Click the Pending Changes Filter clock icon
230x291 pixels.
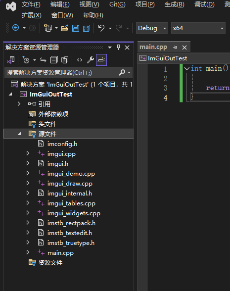[x=26, y=60]
